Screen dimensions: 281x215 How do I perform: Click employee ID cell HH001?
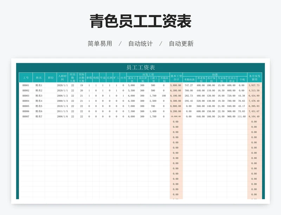click(26, 85)
